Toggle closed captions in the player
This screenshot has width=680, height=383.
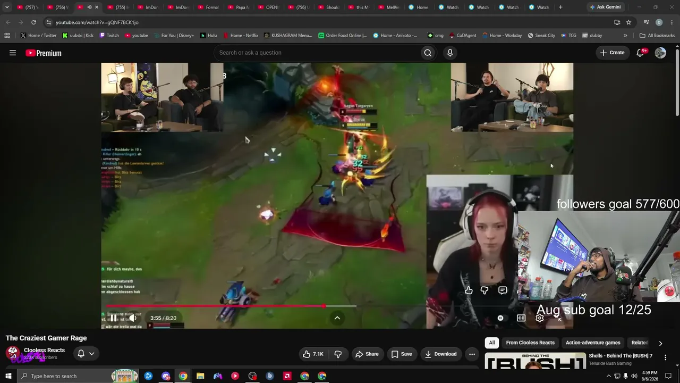tap(521, 318)
